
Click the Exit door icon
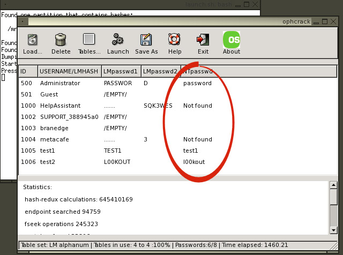[203, 40]
